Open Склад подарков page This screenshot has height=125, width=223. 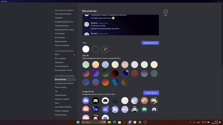(x=65, y=66)
